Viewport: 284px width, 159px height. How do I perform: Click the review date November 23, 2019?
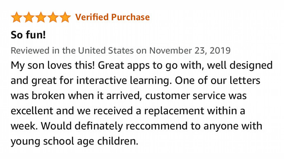tap(190, 51)
